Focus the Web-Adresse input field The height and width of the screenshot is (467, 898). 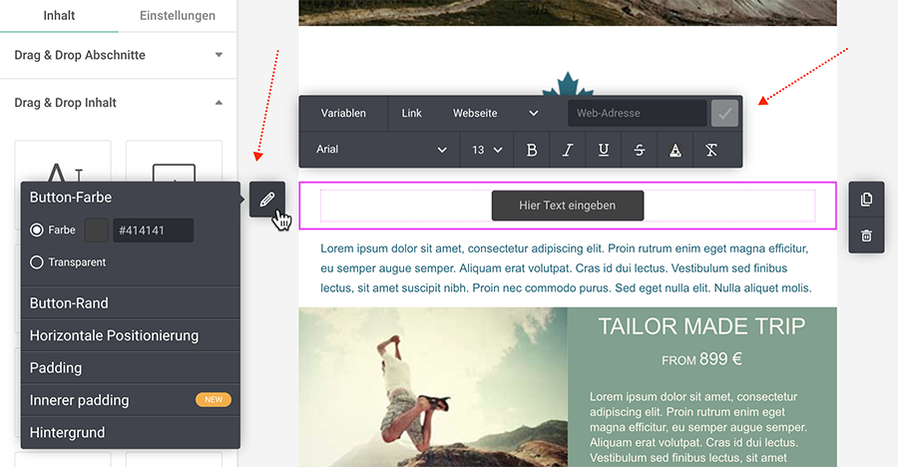pyautogui.click(x=638, y=114)
